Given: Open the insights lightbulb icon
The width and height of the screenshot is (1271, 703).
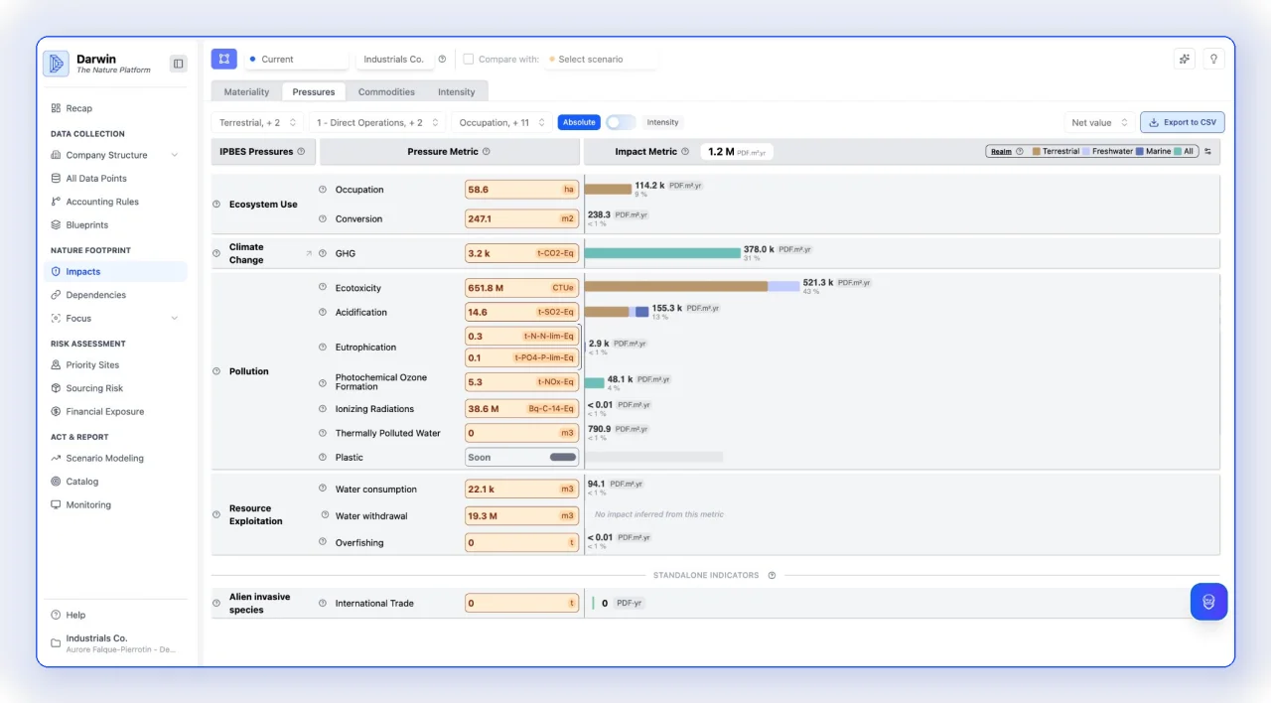Looking at the screenshot, I should 1213,59.
